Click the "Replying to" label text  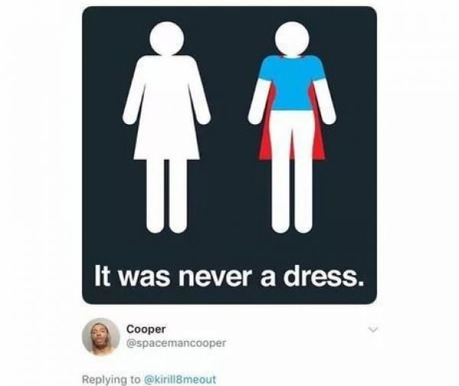(x=111, y=380)
